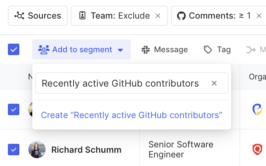Image resolution: width=266 pixels, height=166 pixels.
Task: Click the Add to segment people icon
Action: pos(44,49)
